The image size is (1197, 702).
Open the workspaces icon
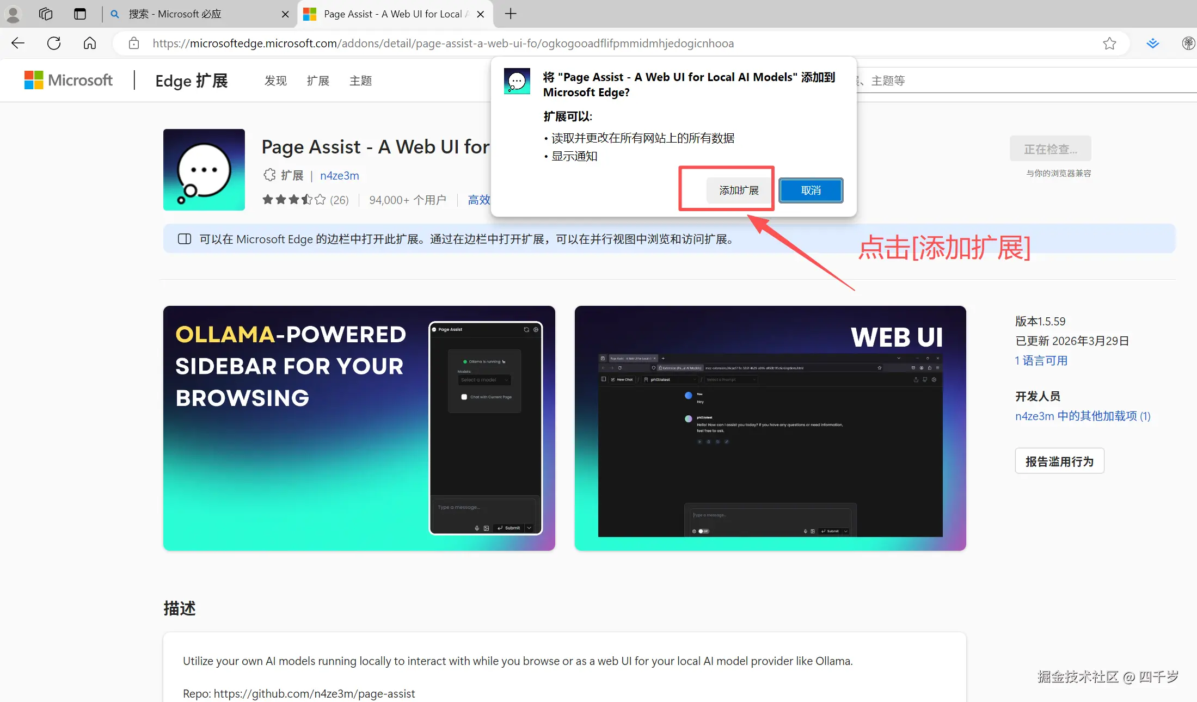[46, 14]
